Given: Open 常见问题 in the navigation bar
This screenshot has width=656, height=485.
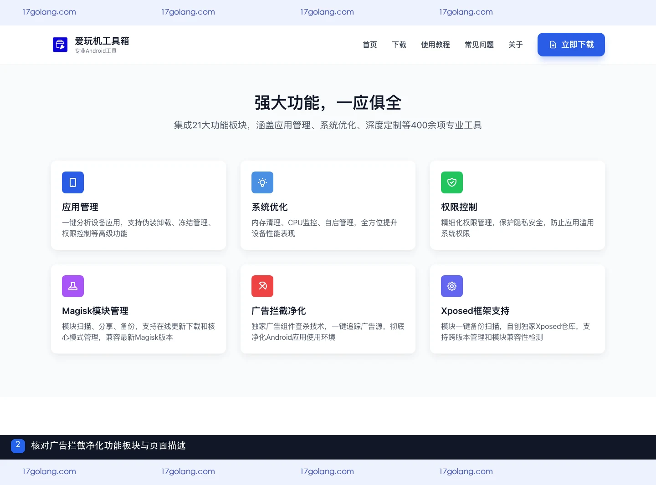Looking at the screenshot, I should pyautogui.click(x=479, y=45).
